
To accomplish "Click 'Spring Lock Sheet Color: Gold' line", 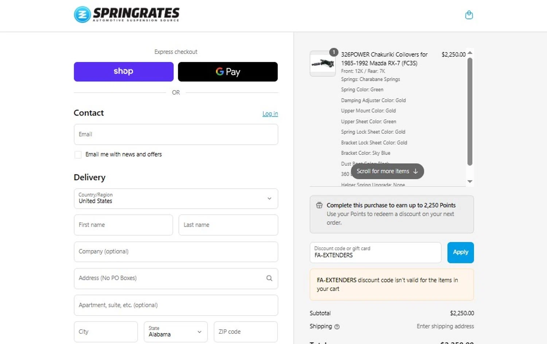I will pyautogui.click(x=373, y=132).
